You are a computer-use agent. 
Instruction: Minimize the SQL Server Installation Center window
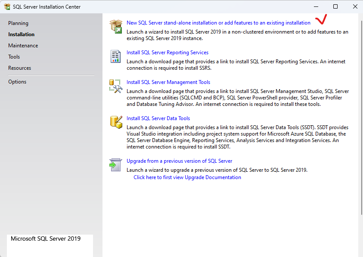click(316, 7)
